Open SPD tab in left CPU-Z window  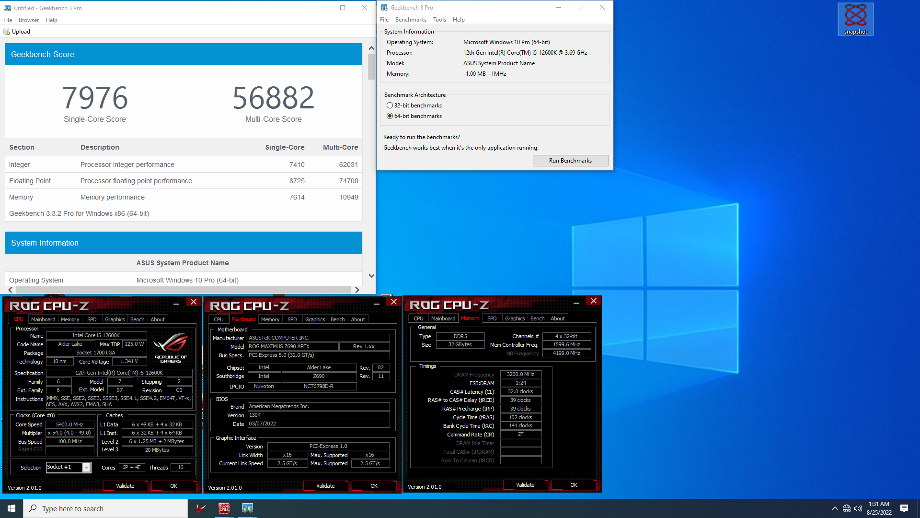tap(92, 319)
